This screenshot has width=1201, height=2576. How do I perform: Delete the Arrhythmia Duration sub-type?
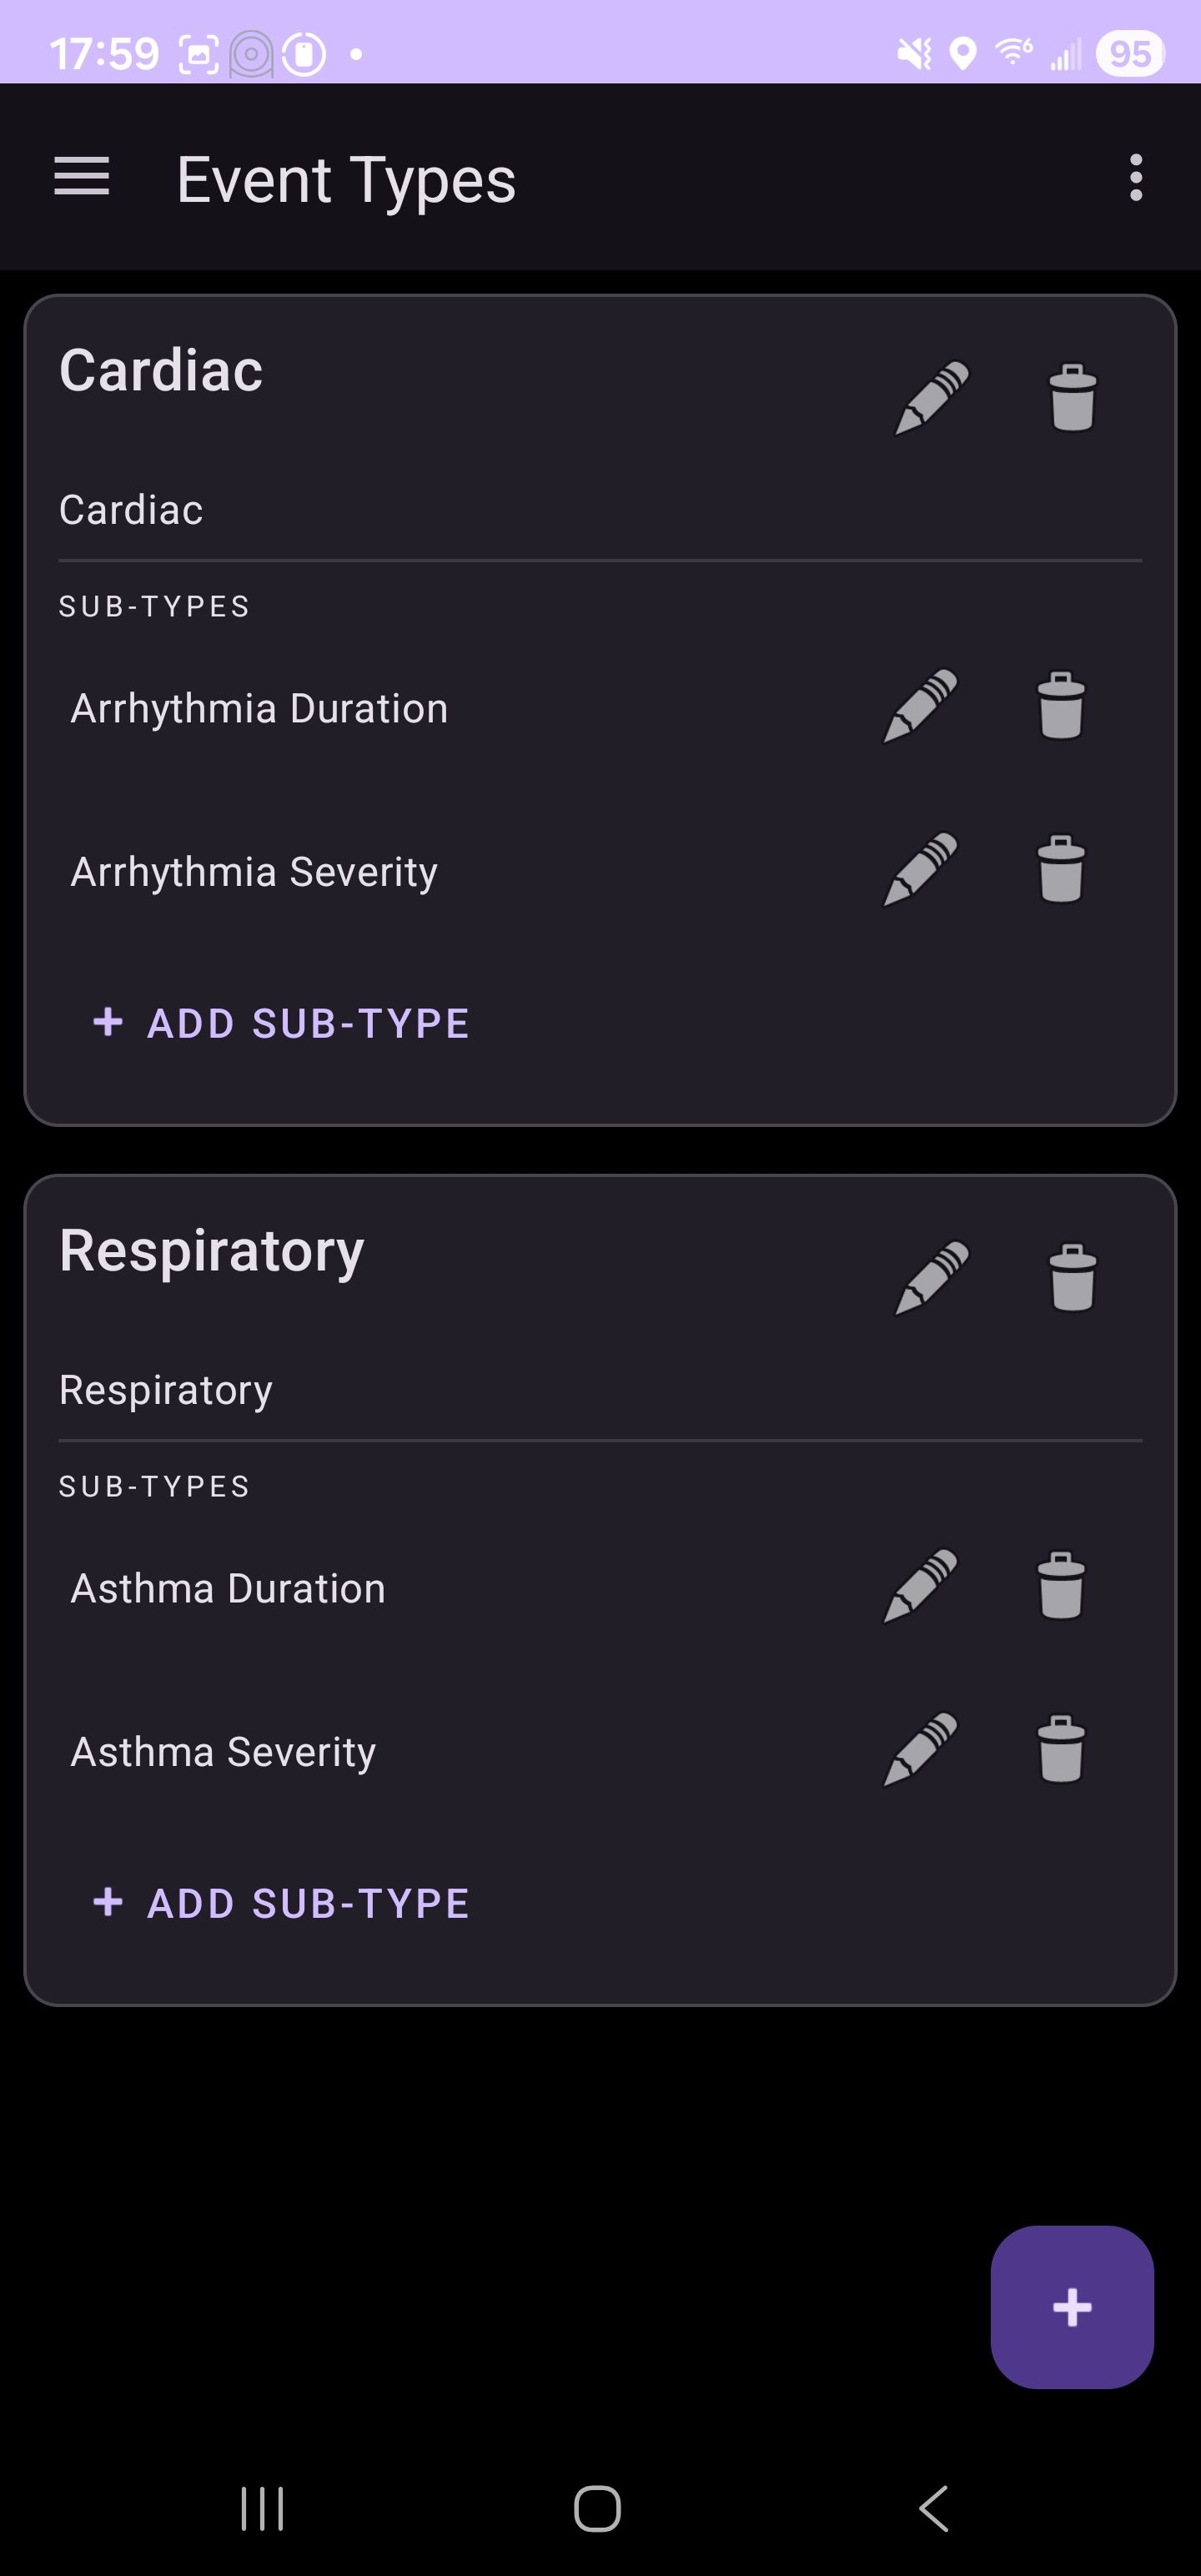(x=1060, y=706)
